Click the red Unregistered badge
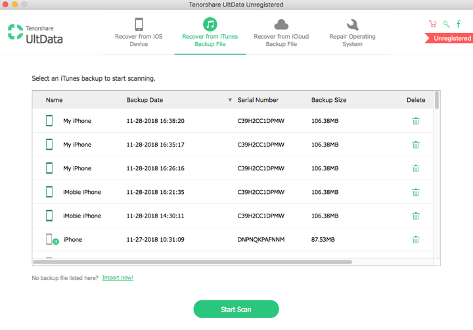The width and height of the screenshot is (473, 330). tap(452, 39)
